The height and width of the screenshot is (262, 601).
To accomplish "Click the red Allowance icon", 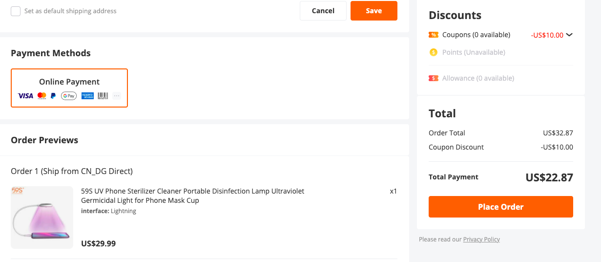I will pyautogui.click(x=433, y=78).
